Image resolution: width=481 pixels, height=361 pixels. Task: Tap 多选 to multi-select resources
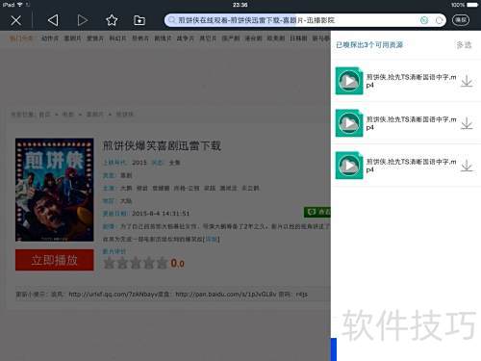point(464,45)
